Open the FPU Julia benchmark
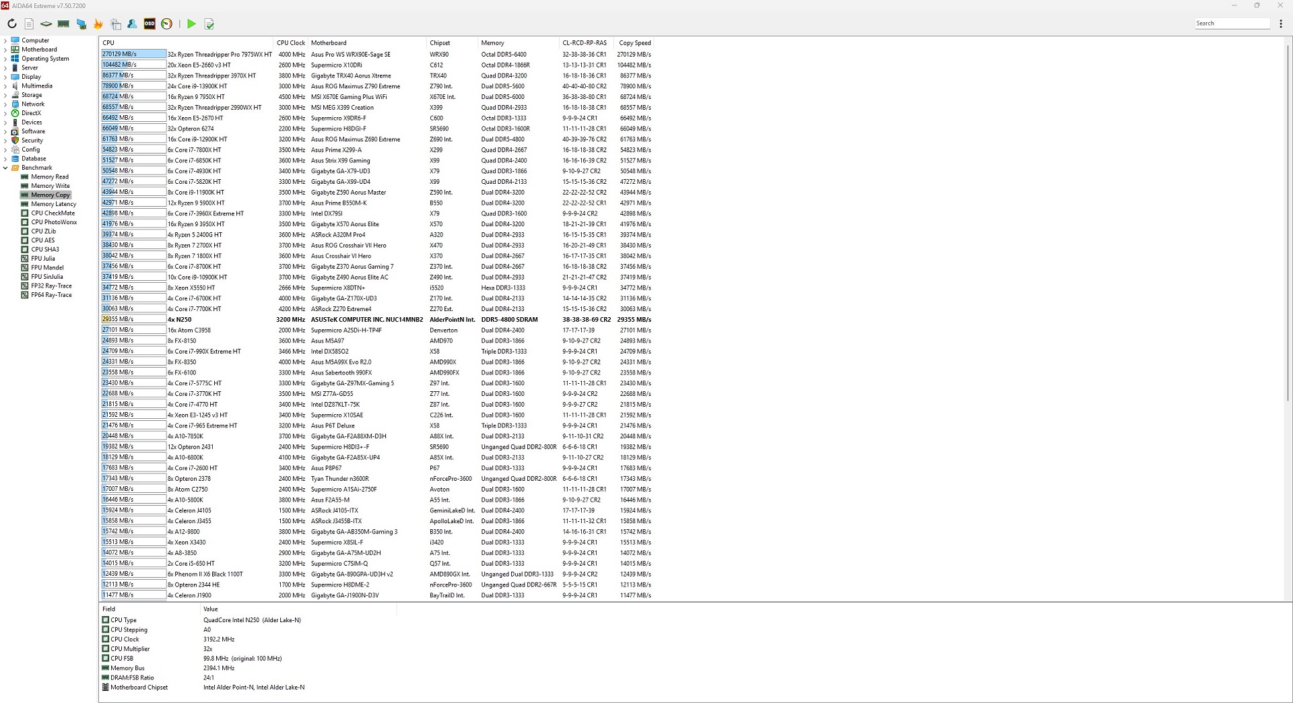Image resolution: width=1293 pixels, height=703 pixels. pos(43,259)
